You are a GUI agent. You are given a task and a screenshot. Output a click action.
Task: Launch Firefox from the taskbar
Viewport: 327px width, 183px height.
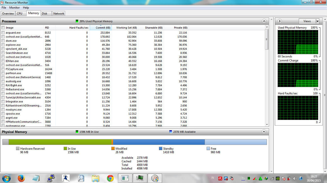coord(21,178)
